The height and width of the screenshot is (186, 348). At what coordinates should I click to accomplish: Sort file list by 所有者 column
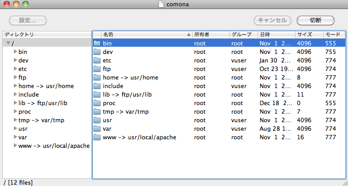(x=210, y=35)
